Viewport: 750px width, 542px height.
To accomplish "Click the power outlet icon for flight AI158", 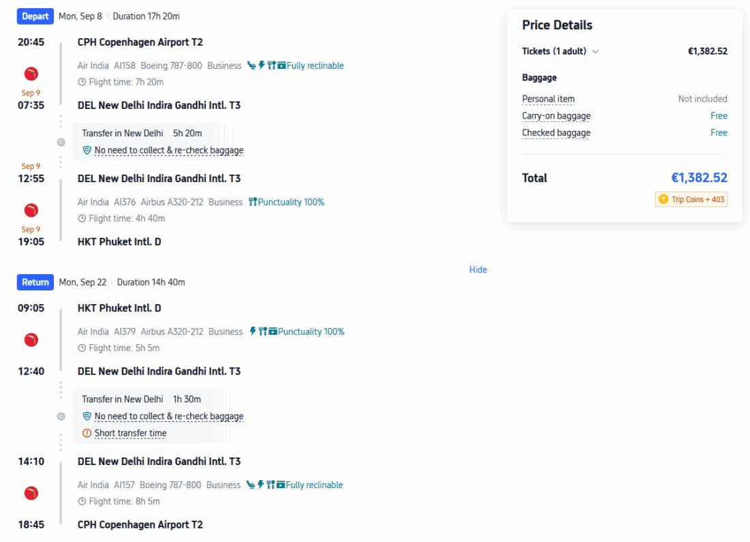I will click(x=261, y=66).
